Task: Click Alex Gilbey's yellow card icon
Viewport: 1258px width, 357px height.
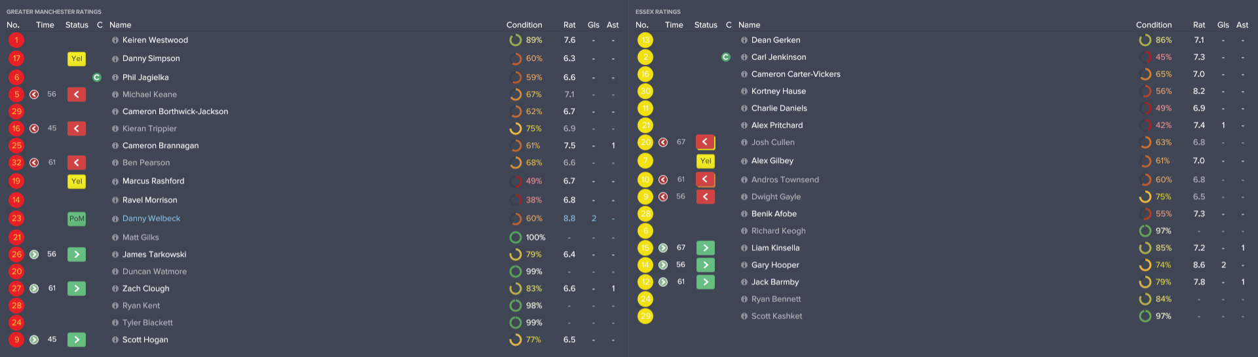Action: [x=706, y=161]
